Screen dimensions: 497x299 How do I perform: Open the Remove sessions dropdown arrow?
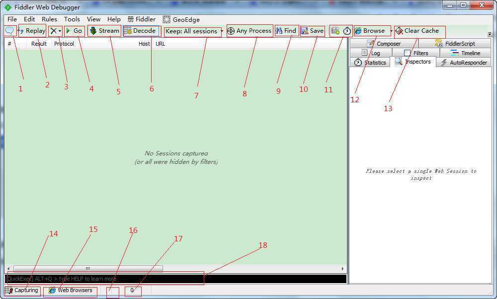[60, 31]
